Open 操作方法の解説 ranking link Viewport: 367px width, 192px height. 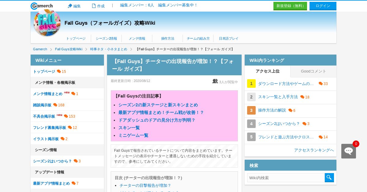(x=272, y=110)
